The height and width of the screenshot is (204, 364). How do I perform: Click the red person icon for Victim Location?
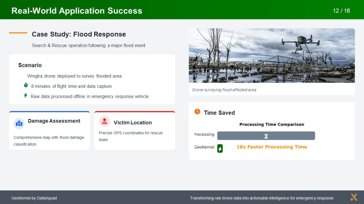tap(105, 121)
